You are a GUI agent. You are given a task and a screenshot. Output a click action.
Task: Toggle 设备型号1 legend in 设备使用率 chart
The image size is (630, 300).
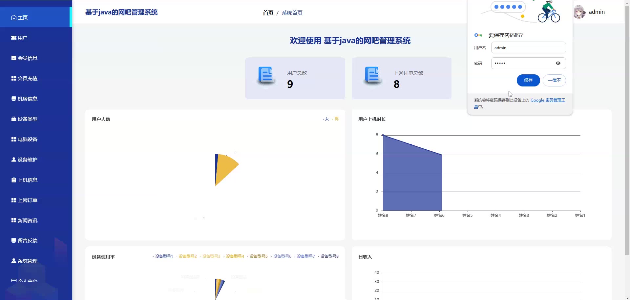tap(163, 256)
